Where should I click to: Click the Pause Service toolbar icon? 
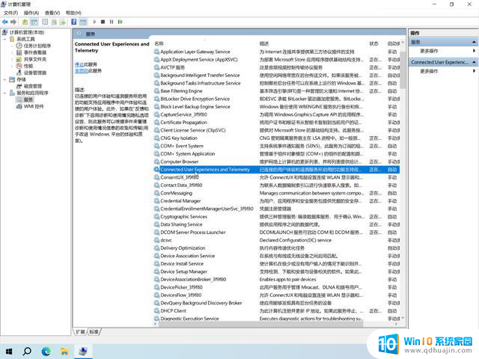click(x=112, y=22)
